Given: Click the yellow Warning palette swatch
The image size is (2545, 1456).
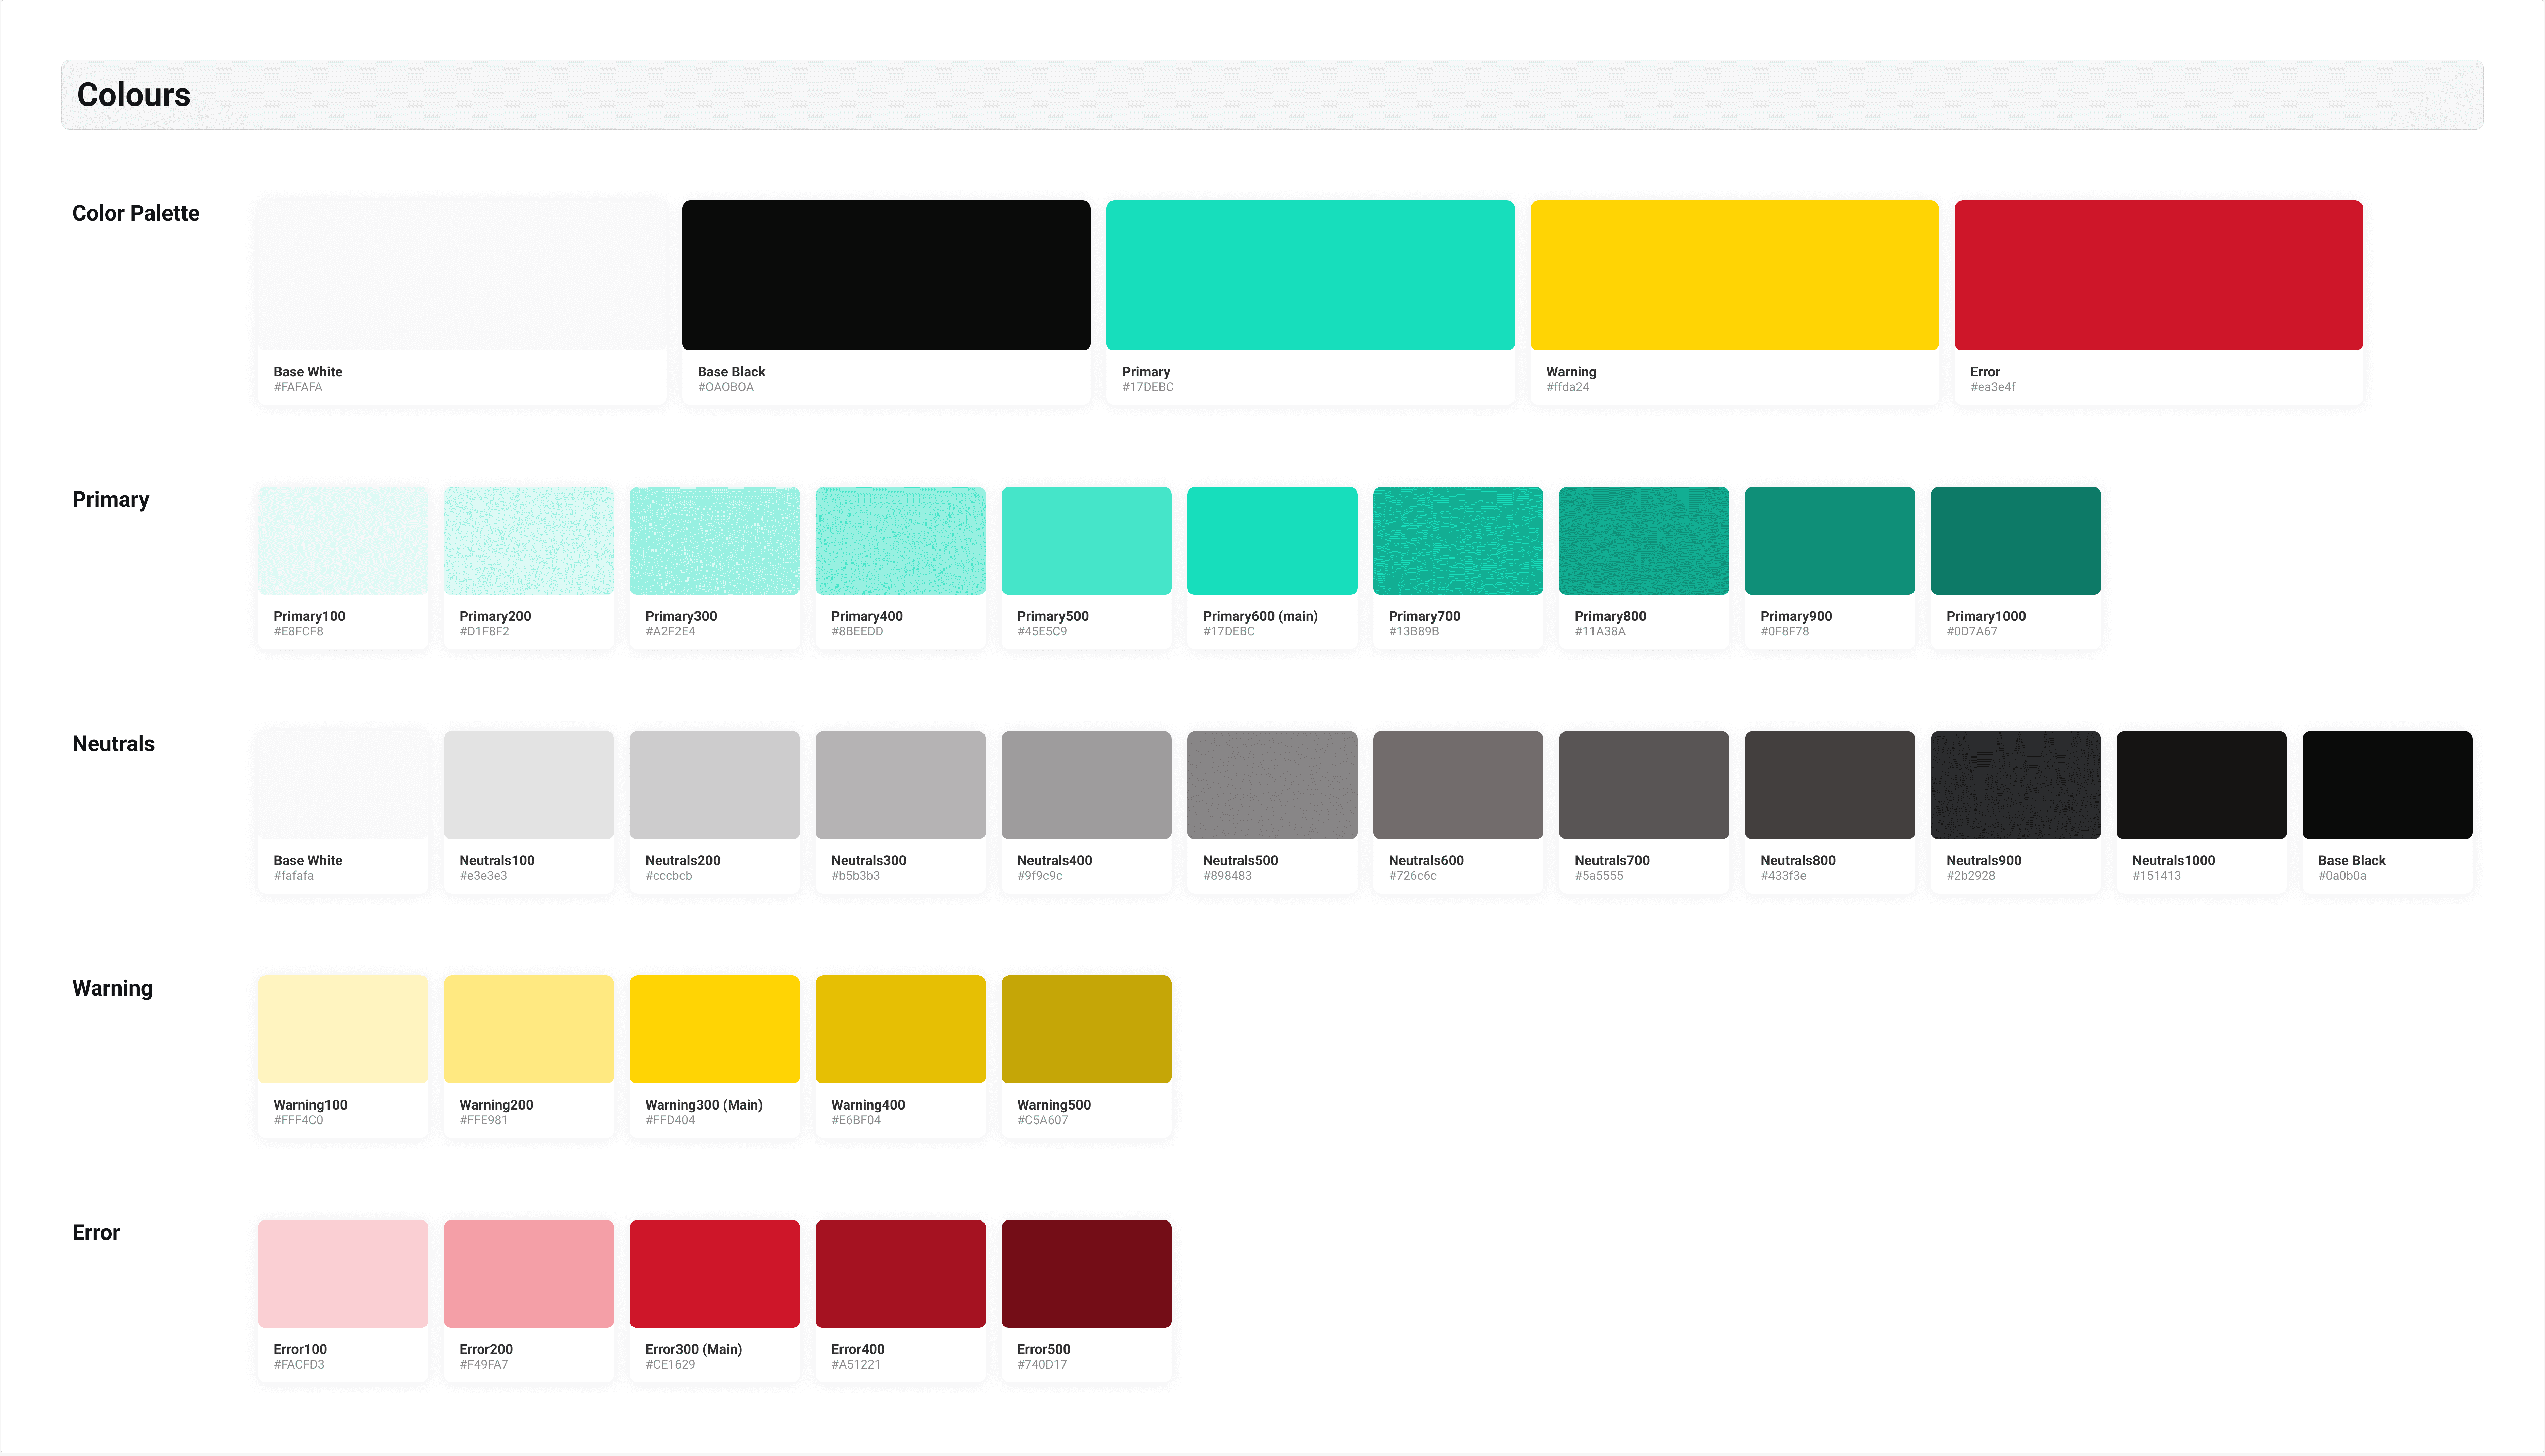Looking at the screenshot, I should click(x=1734, y=275).
